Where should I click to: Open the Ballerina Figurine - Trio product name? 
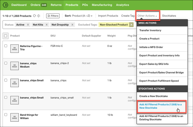pyautogui.click(x=31, y=48)
